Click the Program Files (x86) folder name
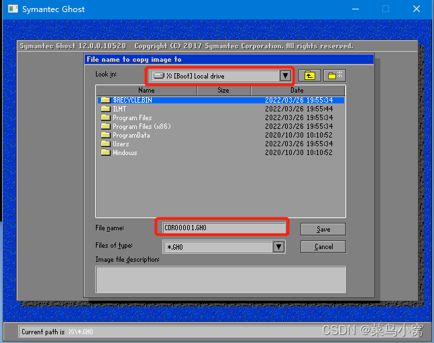Image resolution: width=434 pixels, height=343 pixels. pos(142,127)
